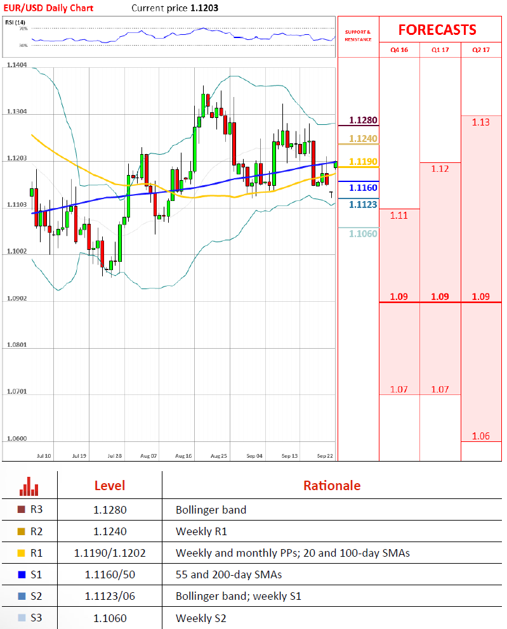Click the 1.0701 price axis label

(17, 391)
